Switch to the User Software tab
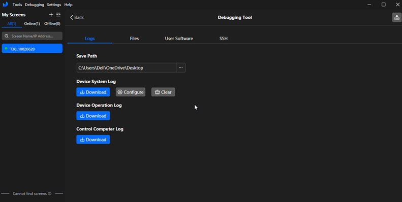Screen dimensions: 402x202 (179, 39)
